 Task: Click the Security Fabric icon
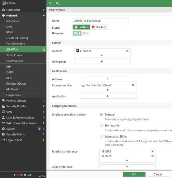coord(3,134)
